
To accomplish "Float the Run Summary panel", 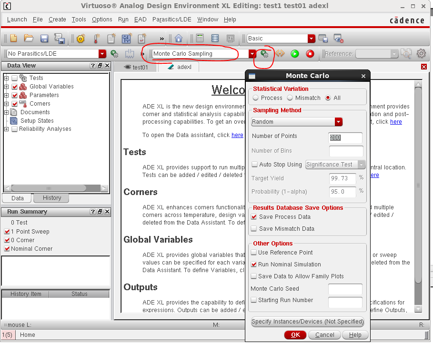I will (100, 212).
